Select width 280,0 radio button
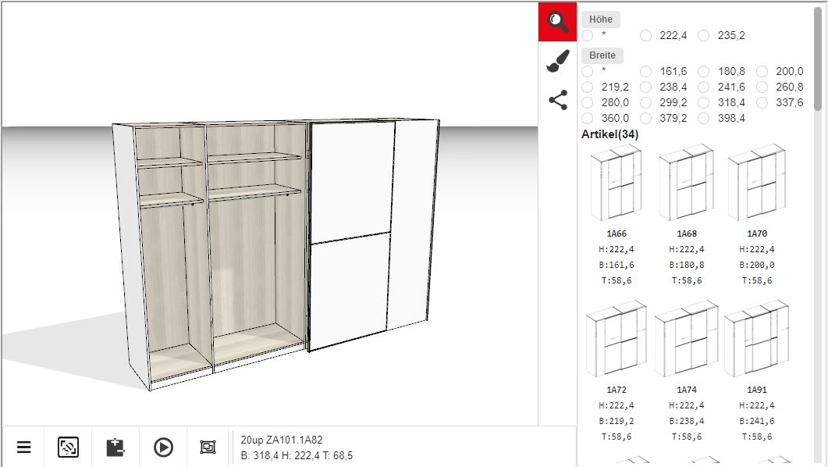Screen dimensions: 828x467 tap(587, 102)
